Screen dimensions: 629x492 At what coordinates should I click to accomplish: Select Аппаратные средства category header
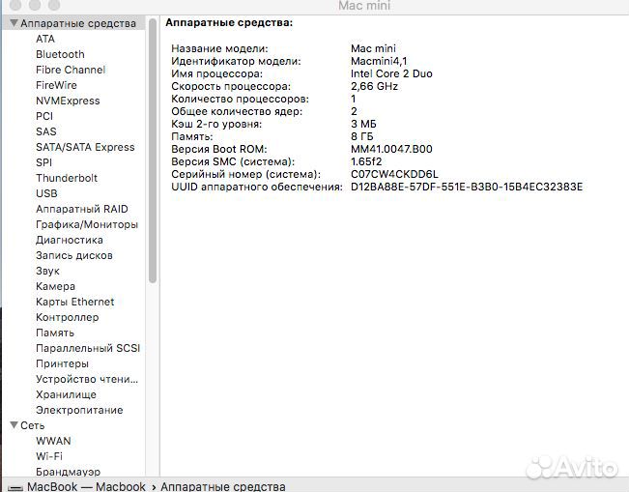coord(78,23)
